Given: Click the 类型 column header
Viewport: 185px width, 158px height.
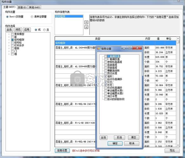Looking at the screenshot, I should 98,39.
